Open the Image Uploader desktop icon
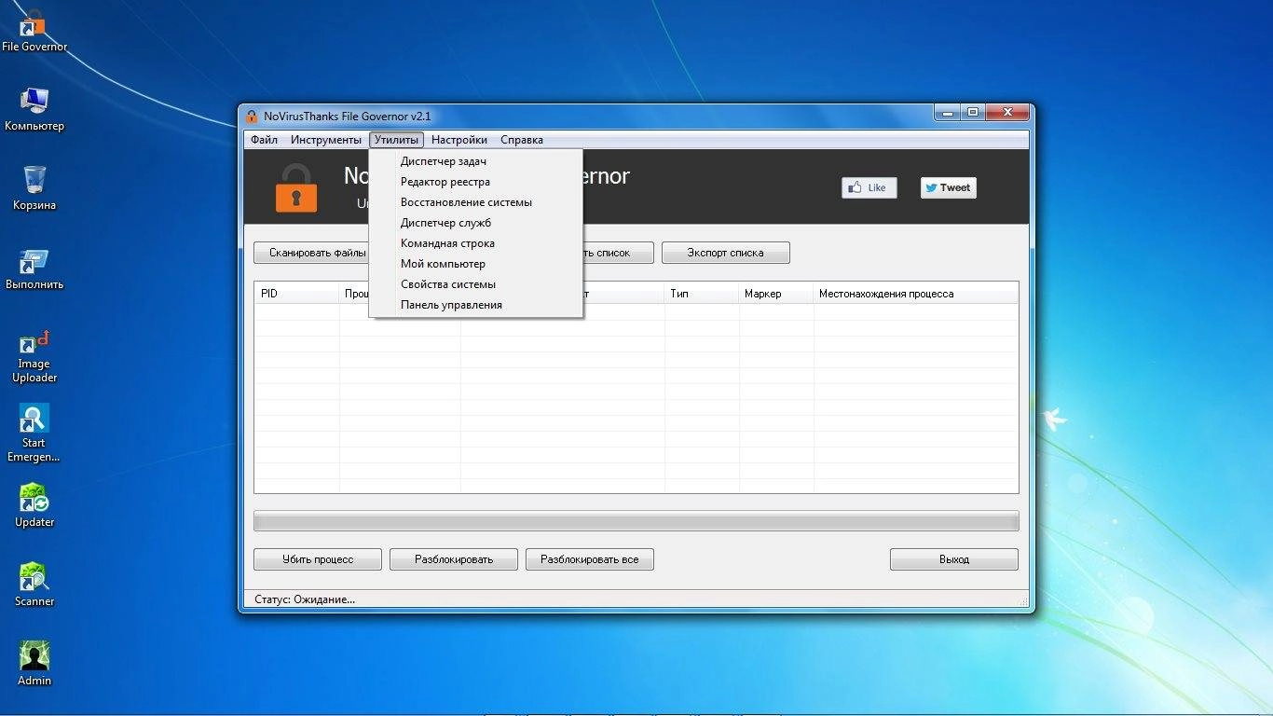1273x716 pixels. 34,356
